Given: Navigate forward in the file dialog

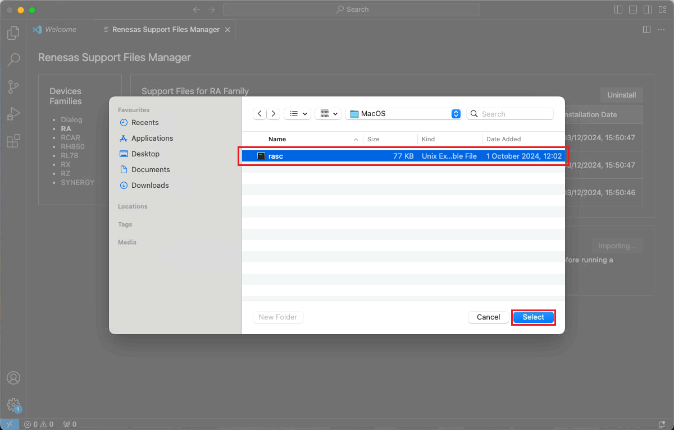Looking at the screenshot, I should click(x=274, y=114).
